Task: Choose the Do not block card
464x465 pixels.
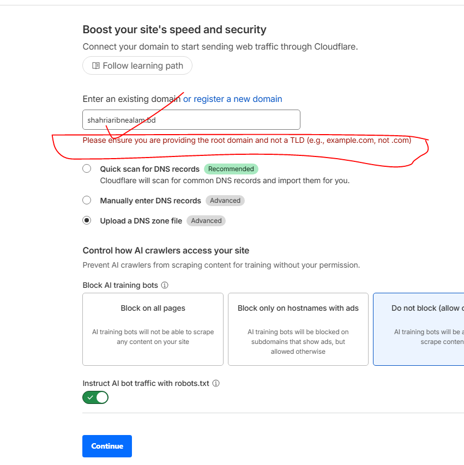Action: 418,329
